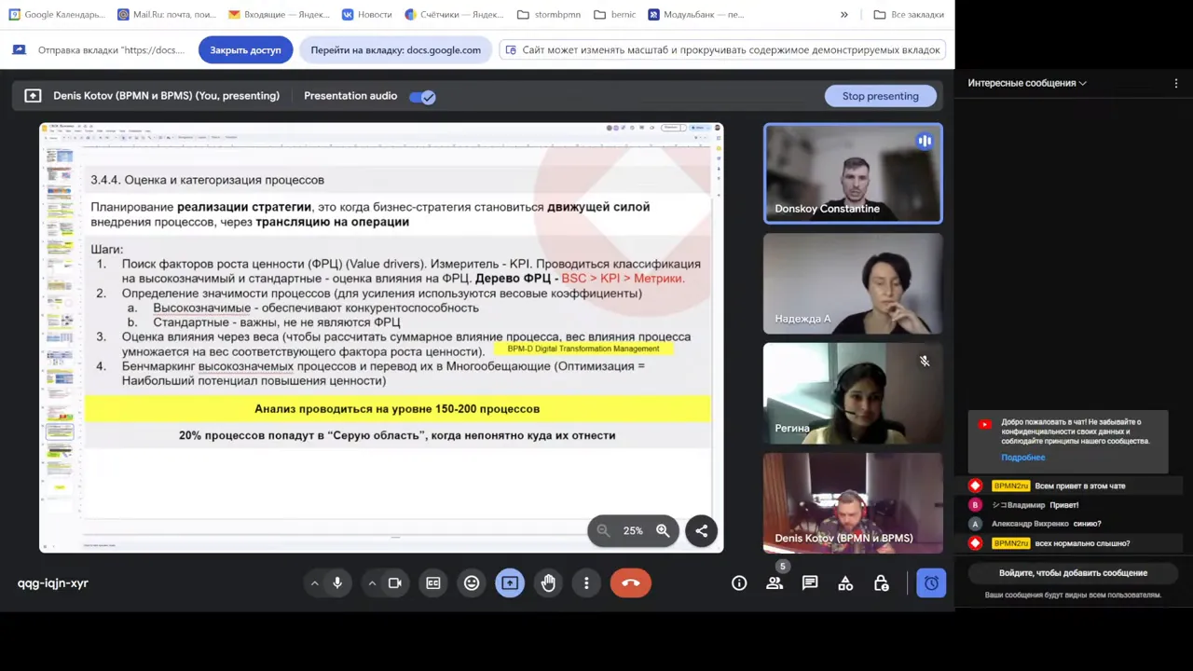Open chat with everyone icon

pos(810,583)
